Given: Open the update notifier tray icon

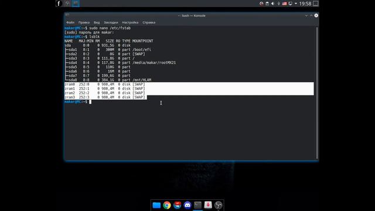Looking at the screenshot, I should (x=261, y=4).
